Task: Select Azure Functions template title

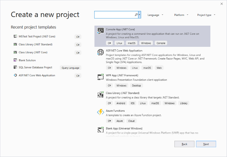Action: click(x=115, y=111)
